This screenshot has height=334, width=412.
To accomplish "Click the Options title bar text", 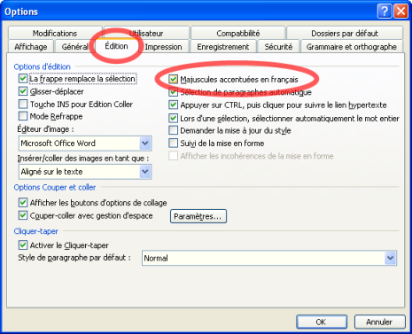I will (x=21, y=12).
